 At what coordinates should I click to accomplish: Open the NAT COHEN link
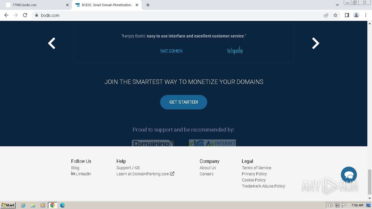(171, 51)
